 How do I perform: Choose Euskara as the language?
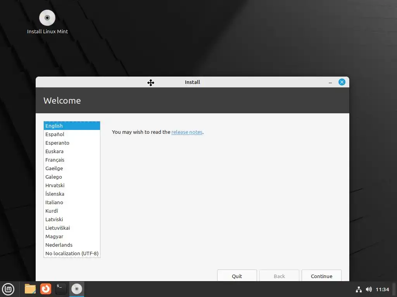[x=72, y=151]
